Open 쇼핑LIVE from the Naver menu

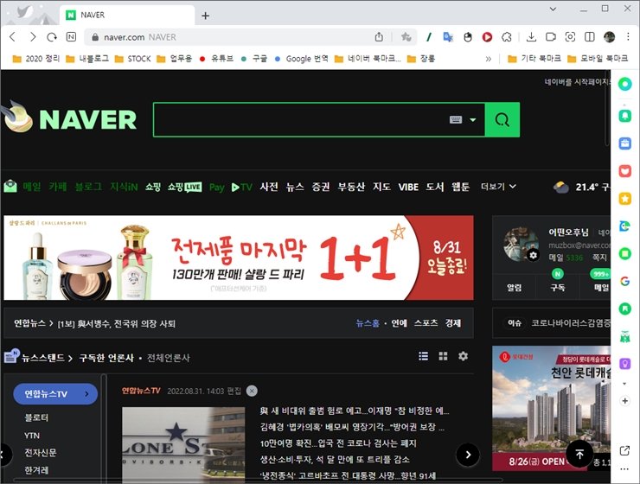pyautogui.click(x=184, y=187)
